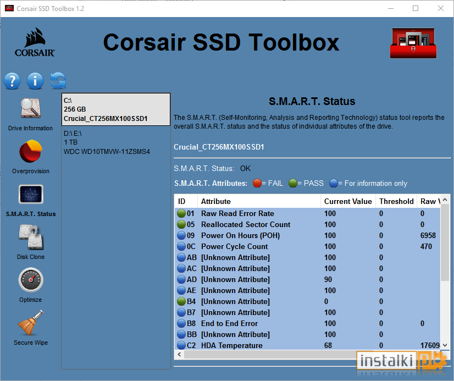
Task: Click the blue information-only legend dot
Action: coord(334,183)
